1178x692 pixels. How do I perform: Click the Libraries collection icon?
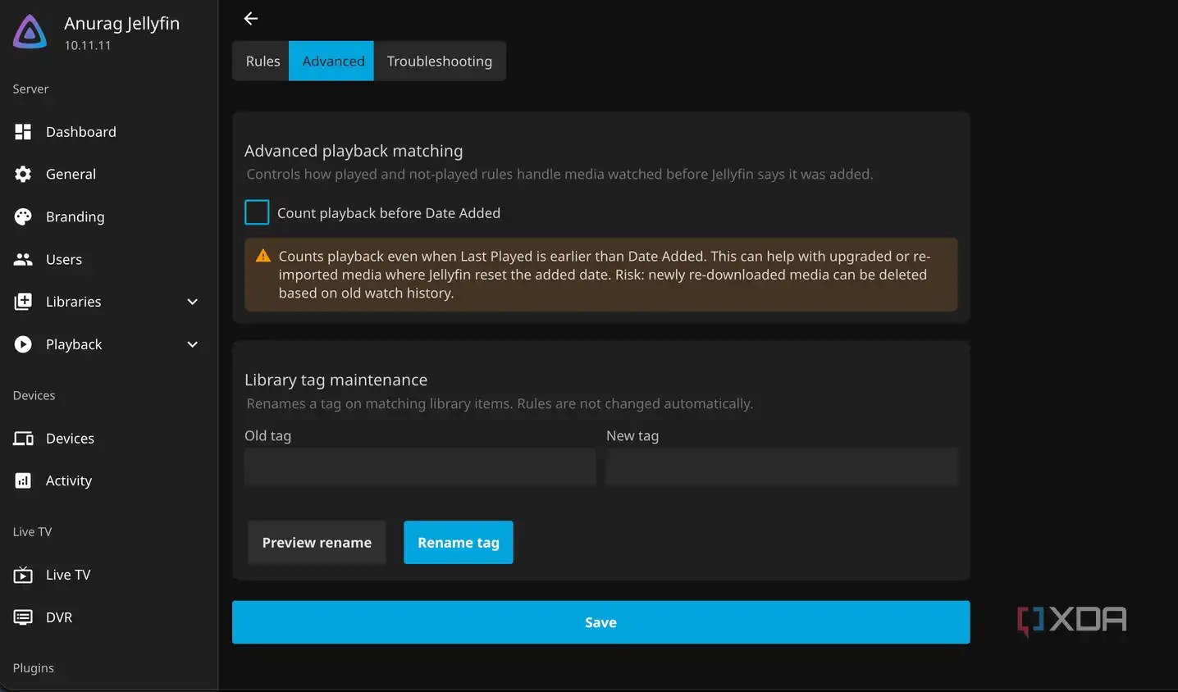coord(23,302)
